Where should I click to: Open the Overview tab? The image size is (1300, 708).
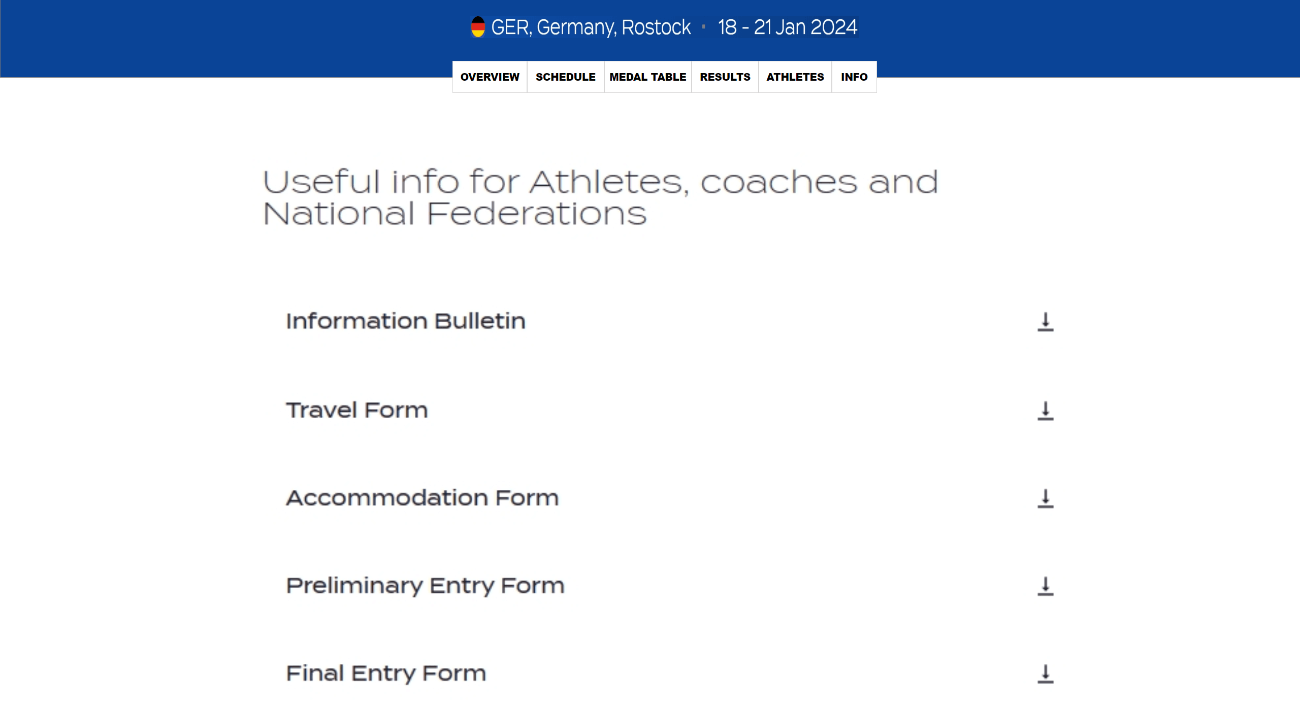(x=490, y=77)
